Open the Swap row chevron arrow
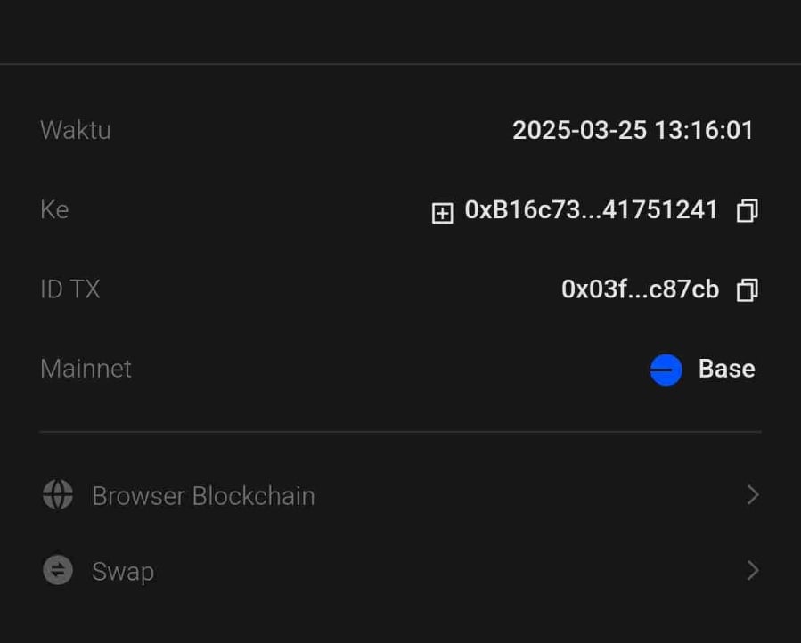This screenshot has width=801, height=643. click(x=752, y=570)
